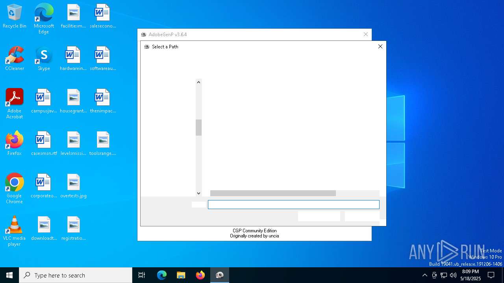504x283 pixels.
Task: Open the Adobe Acrobat desktop shortcut
Action: pyautogui.click(x=15, y=104)
